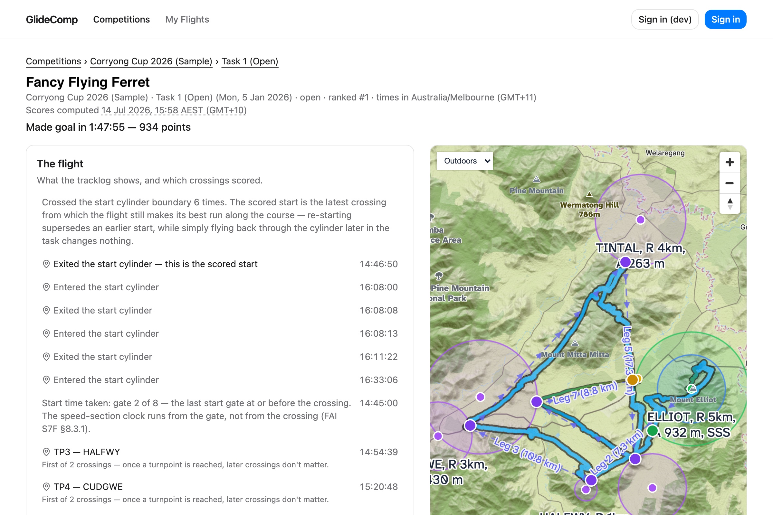Click pin icon for 16:11:22 exited row
The width and height of the screenshot is (773, 515).
point(46,357)
